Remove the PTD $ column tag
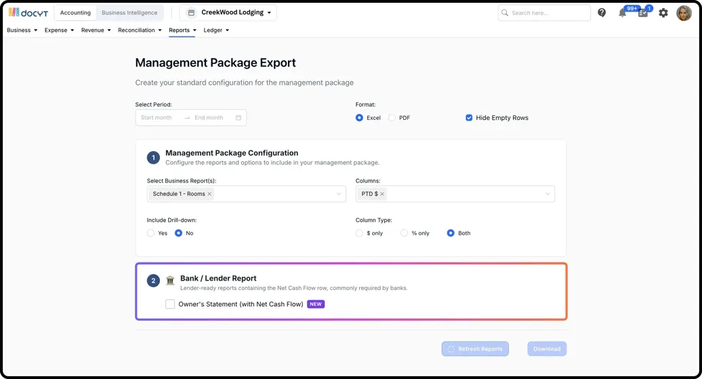This screenshot has height=379, width=702. tap(382, 194)
